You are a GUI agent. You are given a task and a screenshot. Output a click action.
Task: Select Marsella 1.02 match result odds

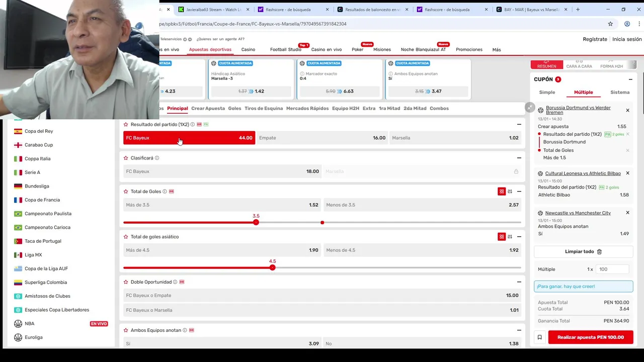pos(455,138)
